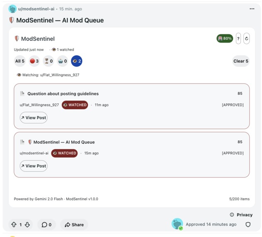Click the ModSentinel help question mark button
262x237 pixels.
pos(238,38)
